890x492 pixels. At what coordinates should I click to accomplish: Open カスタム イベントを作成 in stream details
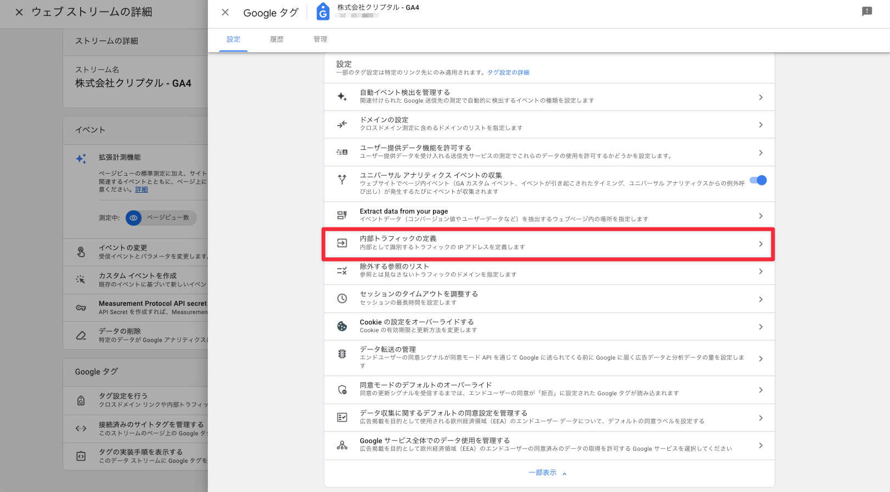click(136, 280)
